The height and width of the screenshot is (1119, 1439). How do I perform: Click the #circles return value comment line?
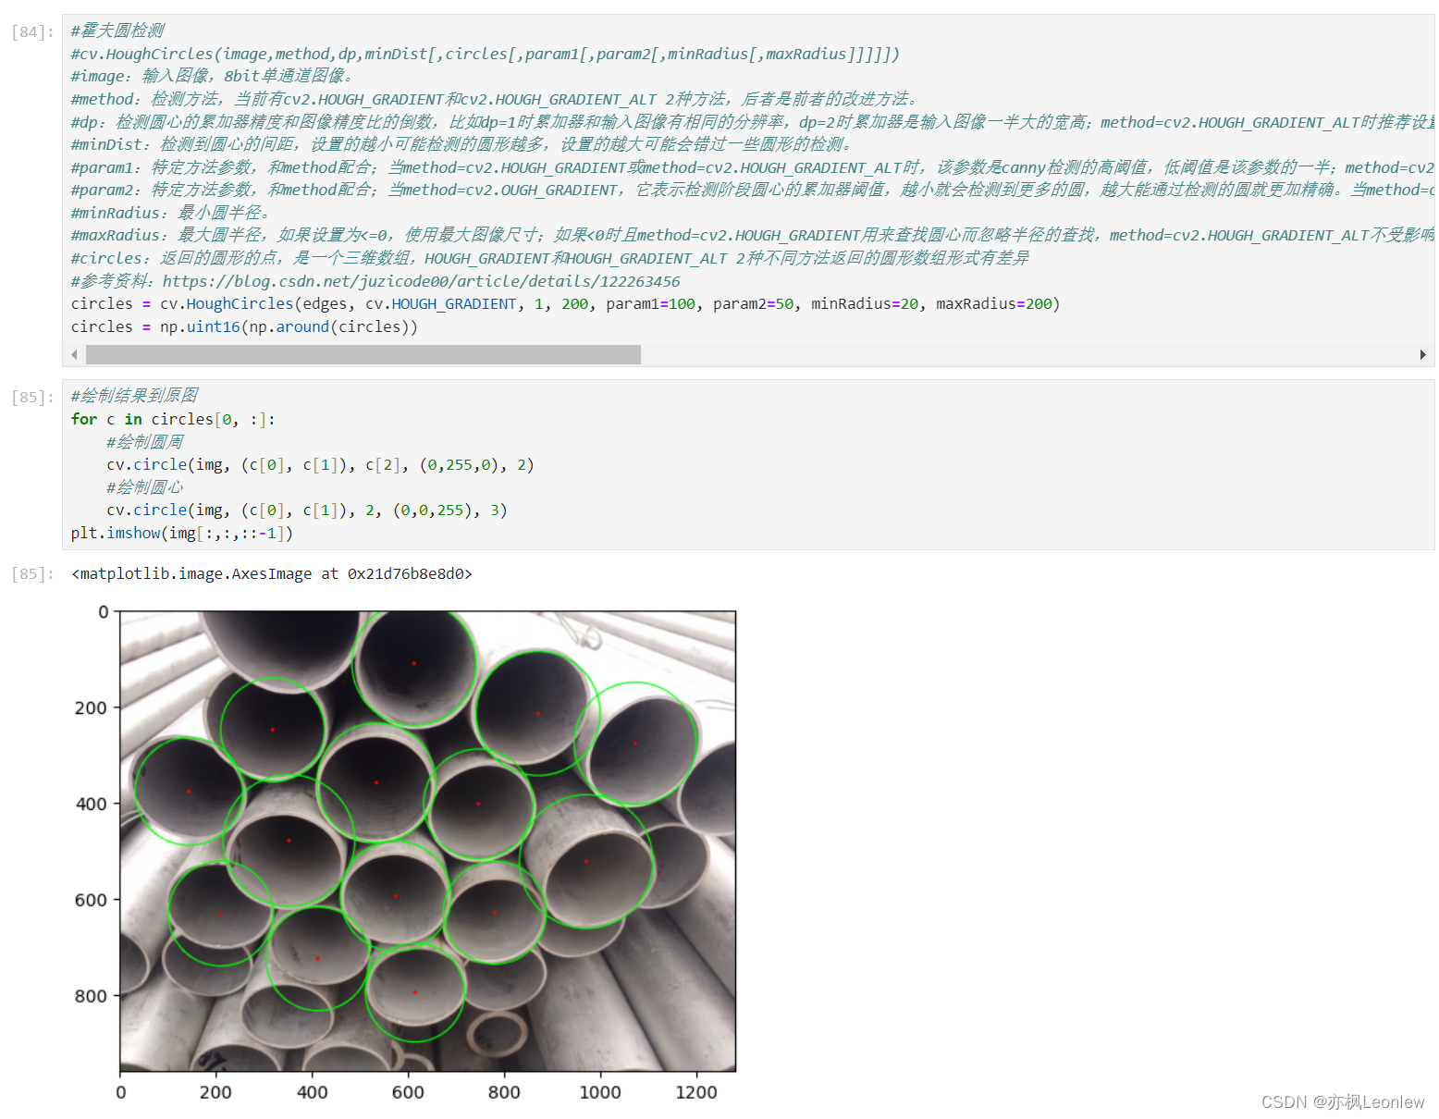point(550,258)
